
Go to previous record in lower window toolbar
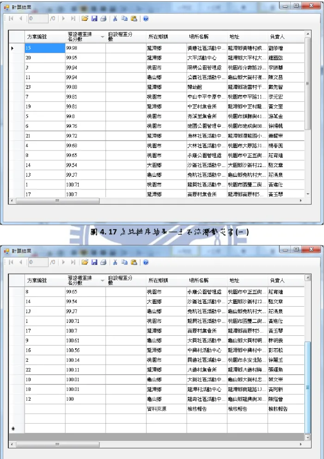[20, 262]
